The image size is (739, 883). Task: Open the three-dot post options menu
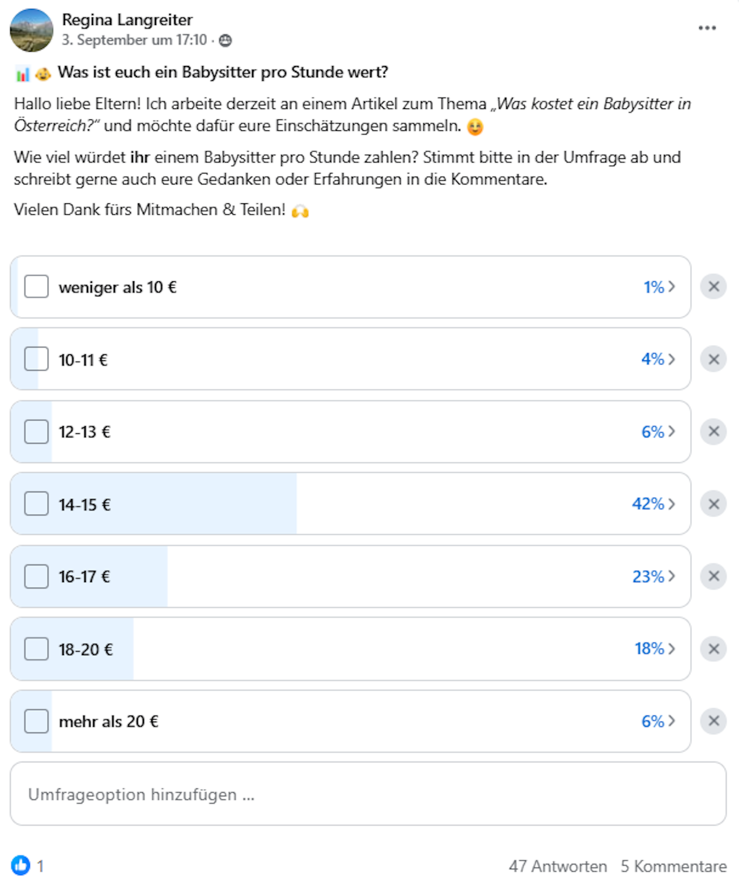pyautogui.click(x=707, y=28)
